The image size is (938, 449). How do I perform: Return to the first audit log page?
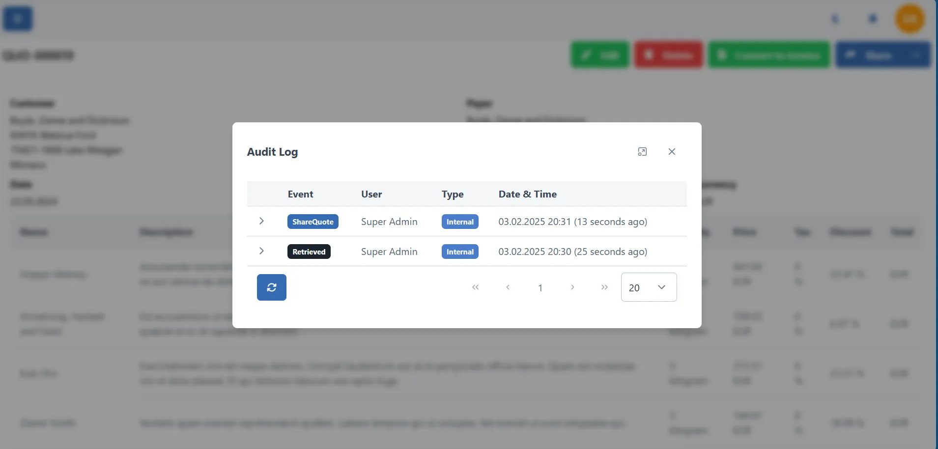click(x=475, y=287)
